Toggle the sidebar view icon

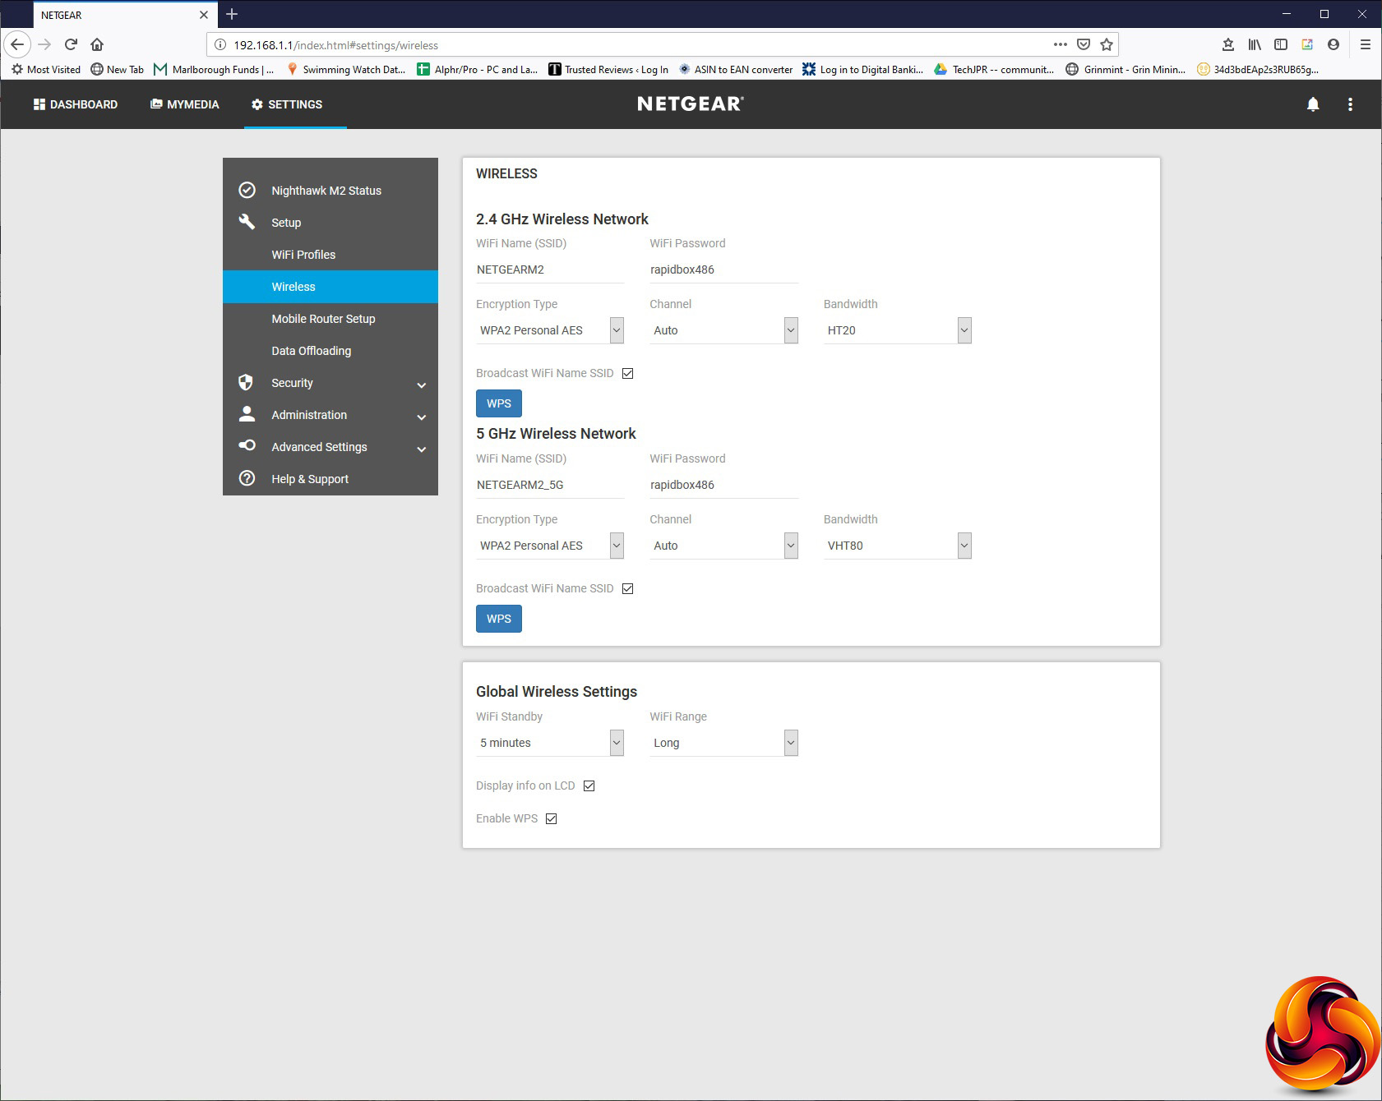(1281, 44)
